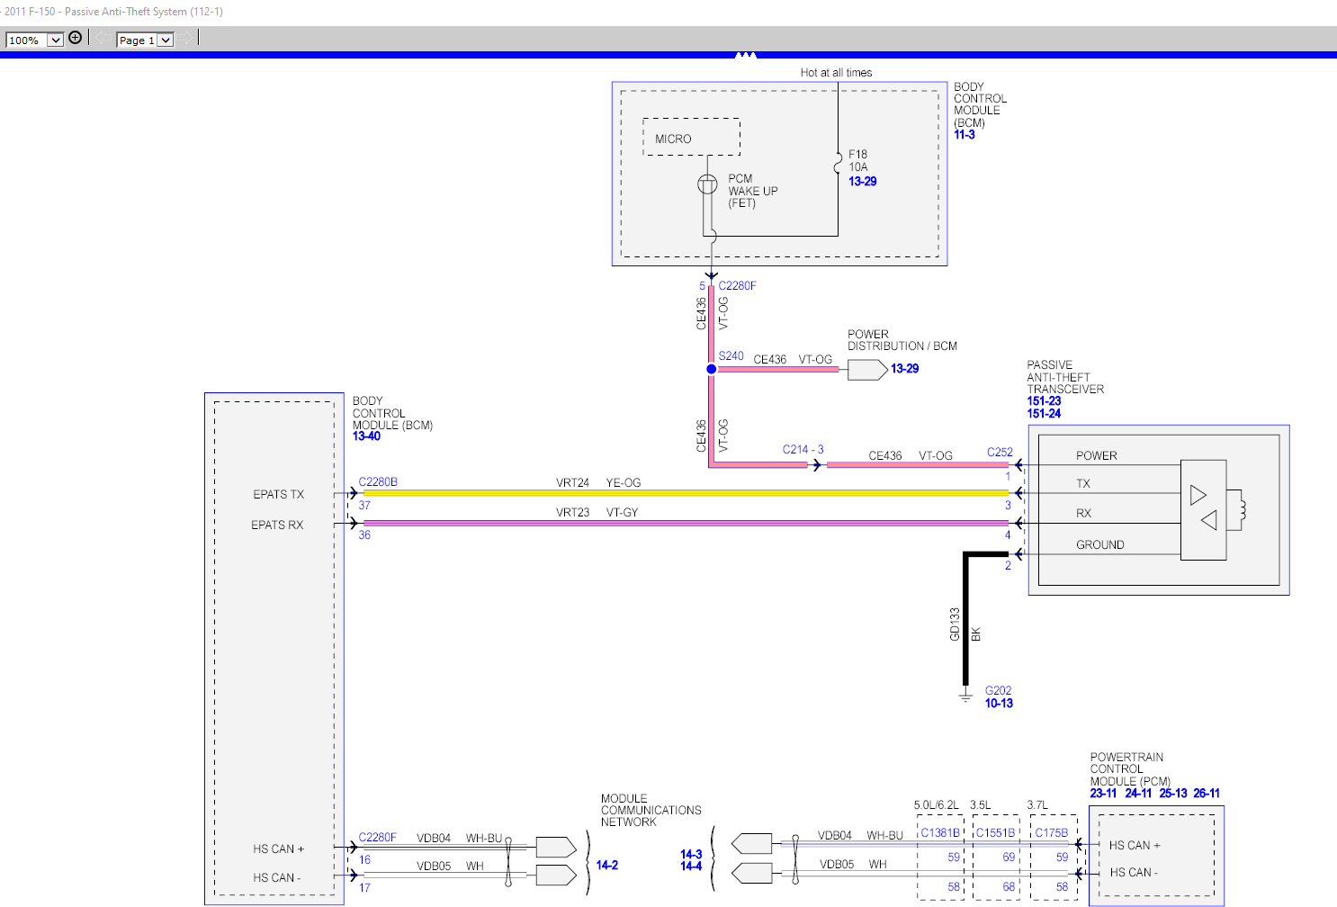
Task: Click the 'TX' transceiver pin label
Action: point(1083,484)
